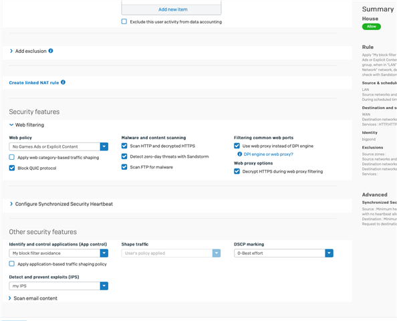Screen dimensions: 397x321
Task: Open DPI engine or web proxy help link
Action: pyautogui.click(x=269, y=154)
